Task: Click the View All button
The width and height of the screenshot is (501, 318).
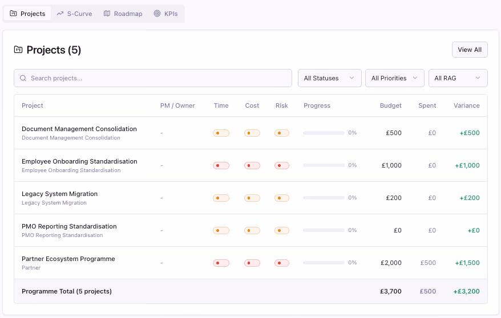Action: click(x=470, y=50)
